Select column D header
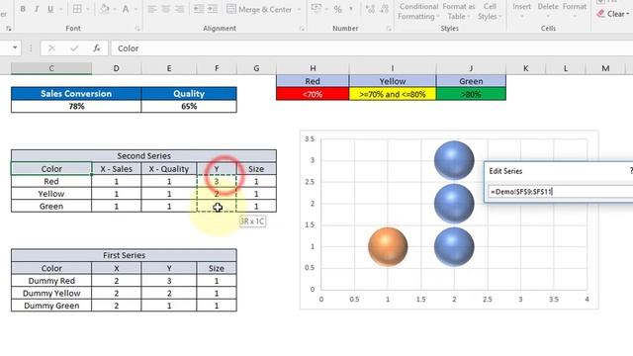Image resolution: width=633 pixels, height=356 pixels. pos(117,68)
